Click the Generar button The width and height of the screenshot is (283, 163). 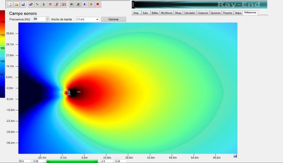(114, 19)
